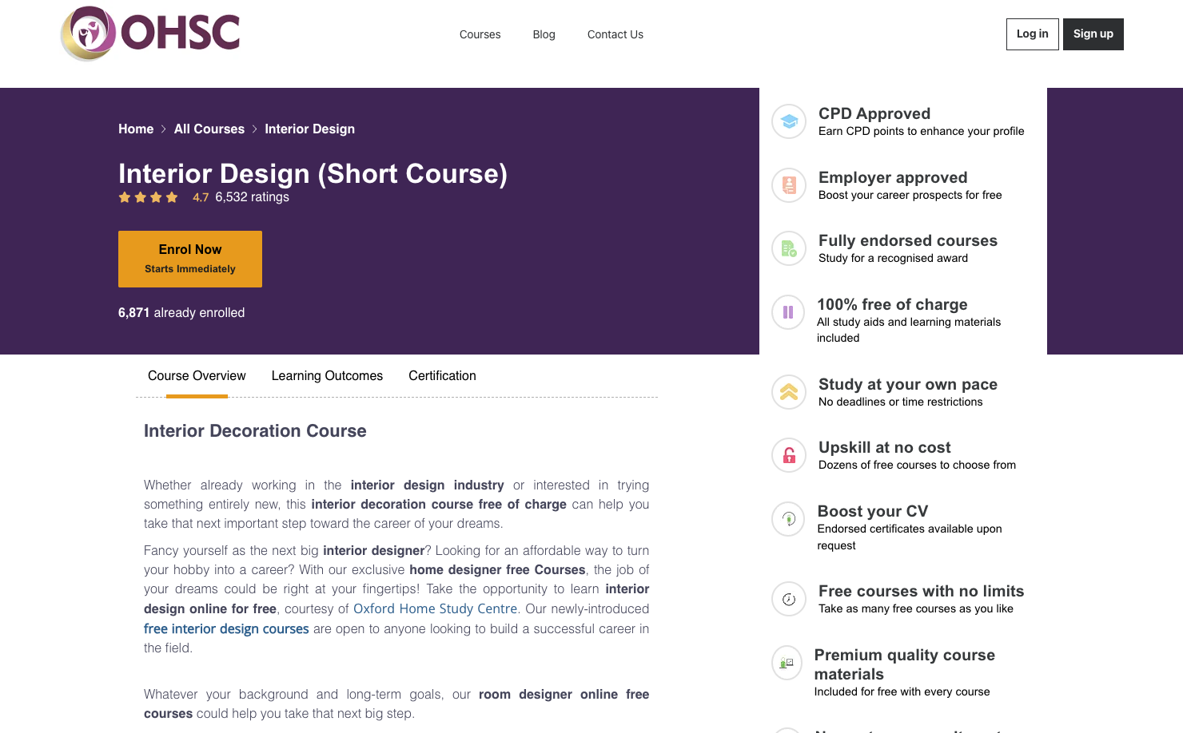The image size is (1183, 733).
Task: Click the Free courses with no limits heading
Action: click(x=922, y=591)
